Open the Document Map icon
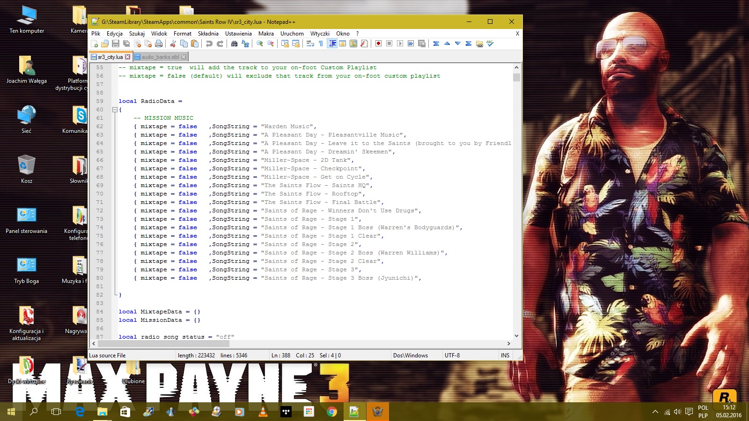This screenshot has width=749, height=421. pyautogui.click(x=353, y=44)
